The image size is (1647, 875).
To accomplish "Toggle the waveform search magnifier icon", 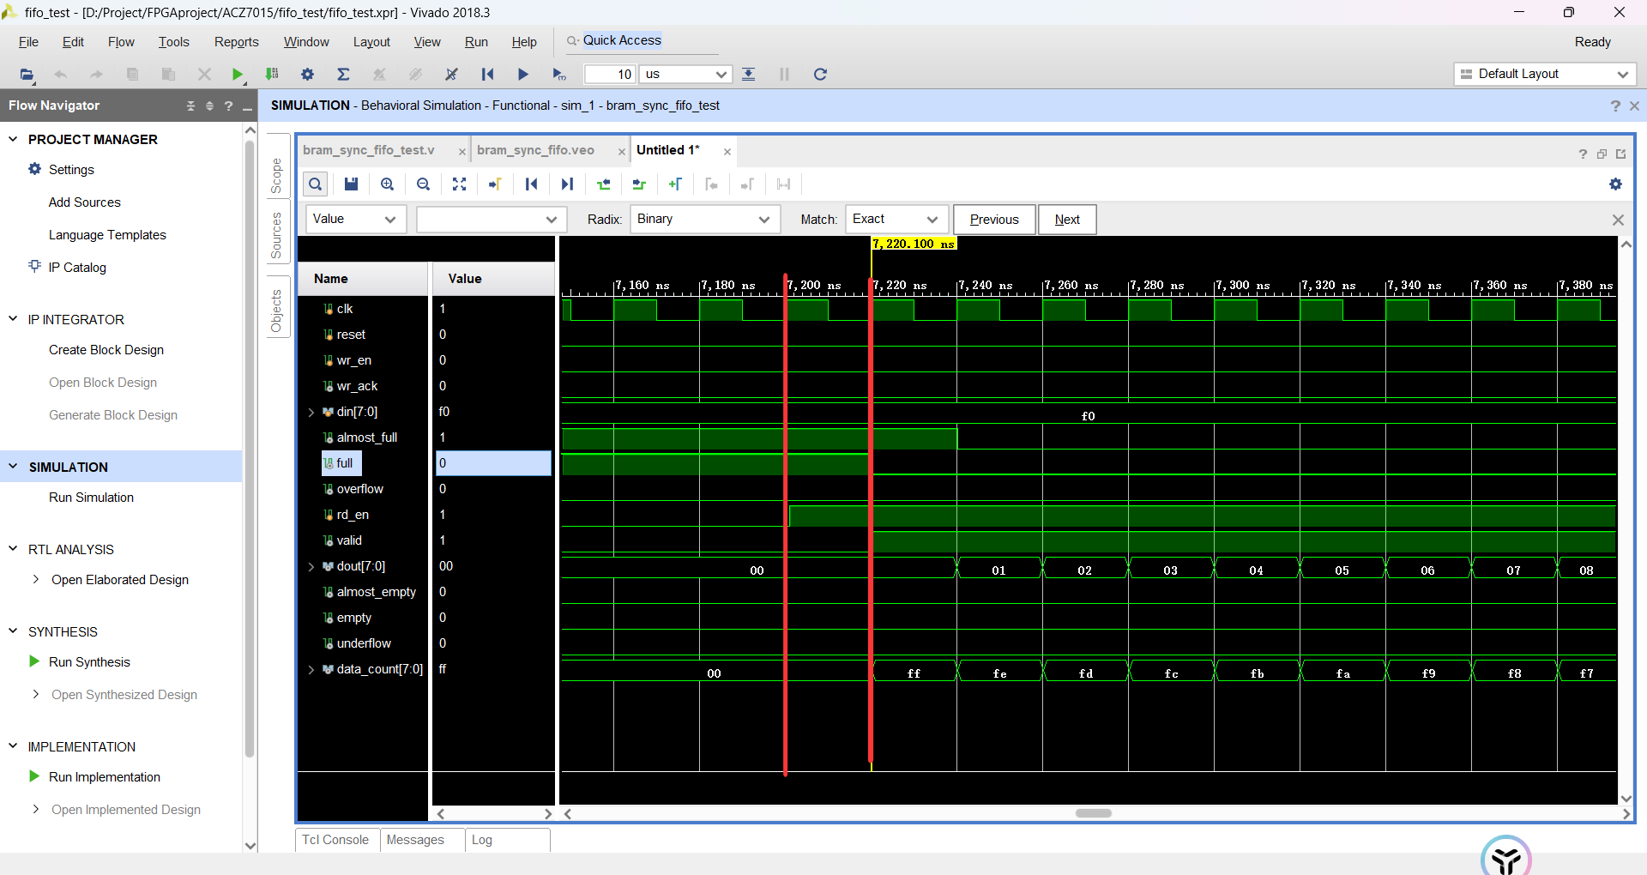I will click(x=316, y=184).
